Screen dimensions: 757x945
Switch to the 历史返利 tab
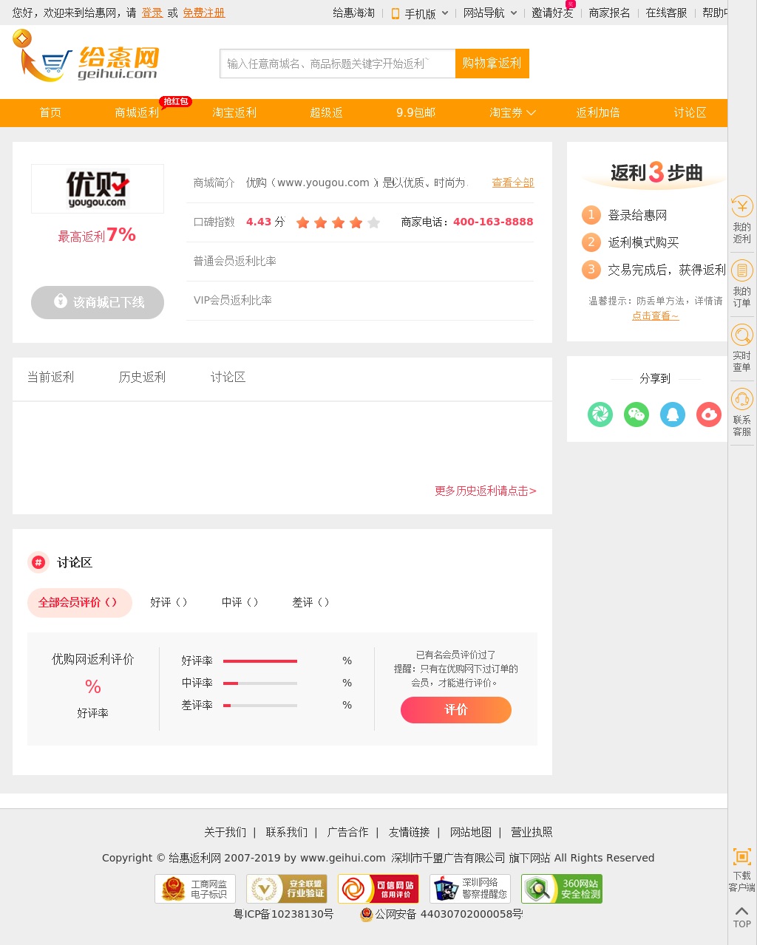142,378
